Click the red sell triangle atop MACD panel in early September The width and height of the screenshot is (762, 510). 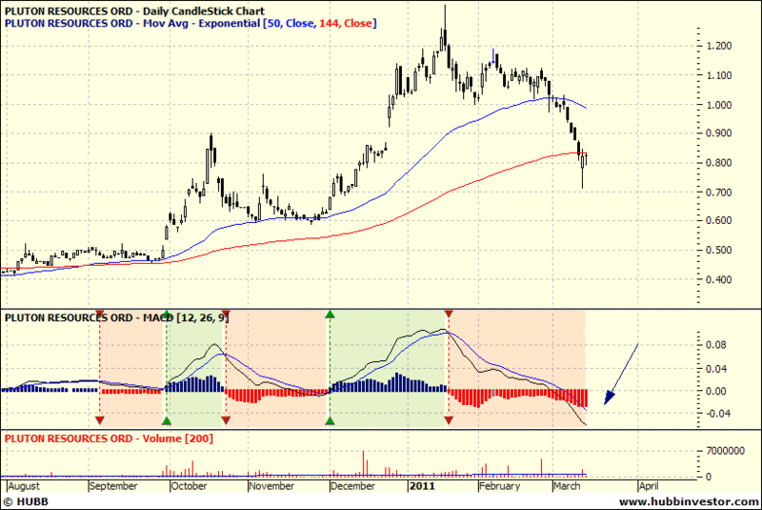[x=100, y=314]
